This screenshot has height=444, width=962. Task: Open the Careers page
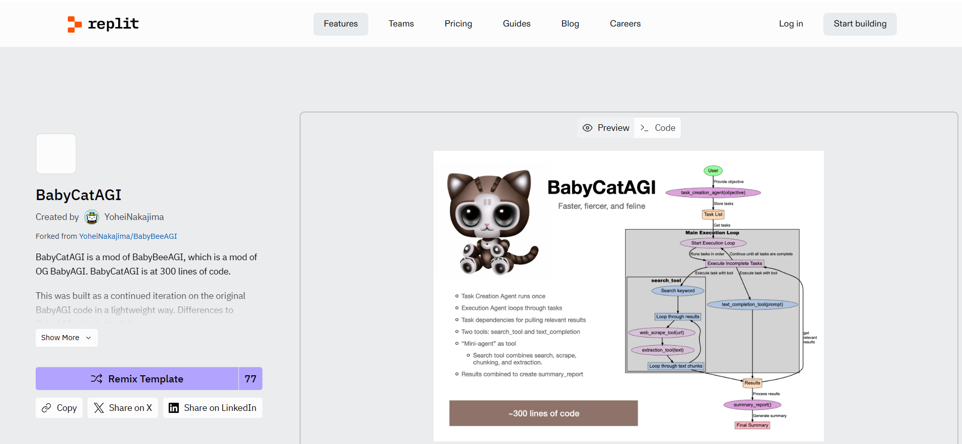[625, 24]
